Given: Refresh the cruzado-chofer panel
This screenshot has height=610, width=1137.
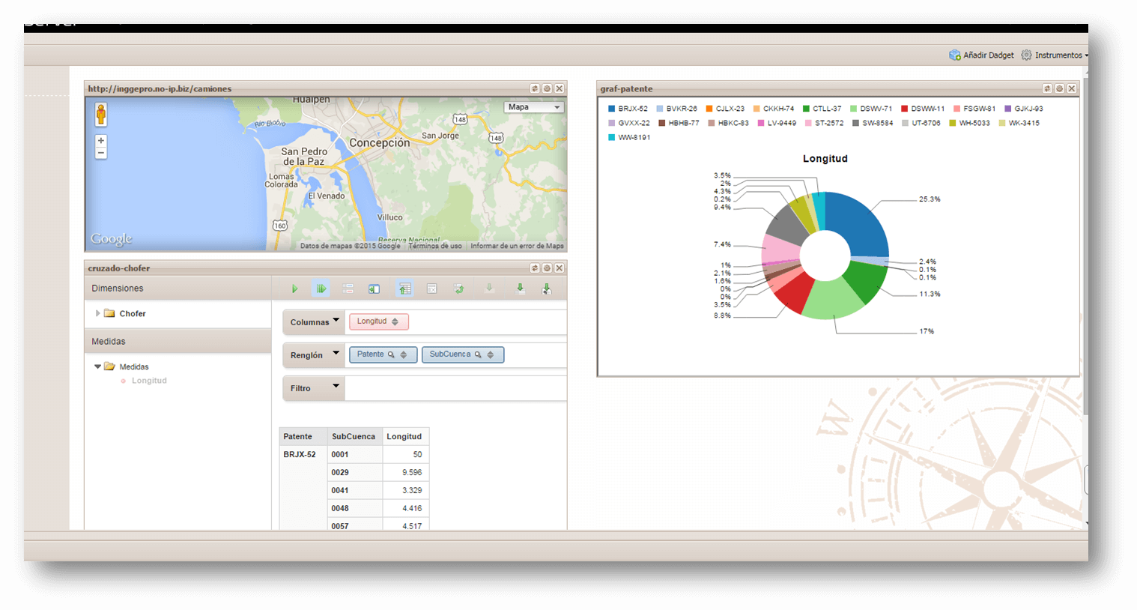Looking at the screenshot, I should (535, 268).
